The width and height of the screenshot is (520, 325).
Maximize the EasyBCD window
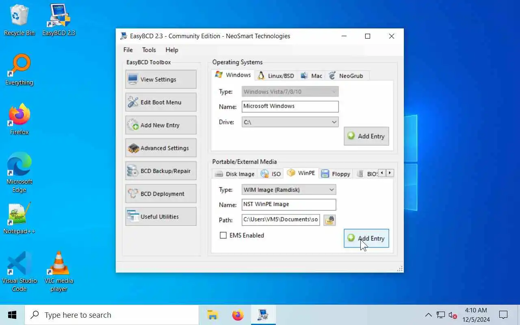pos(368,36)
